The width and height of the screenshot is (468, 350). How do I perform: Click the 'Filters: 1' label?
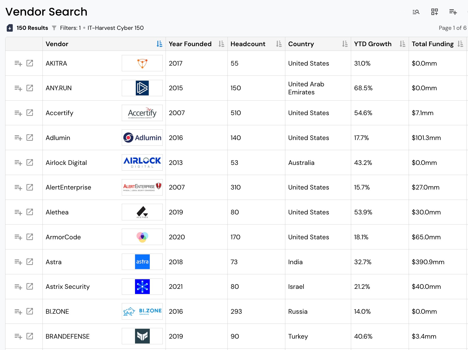click(x=70, y=28)
